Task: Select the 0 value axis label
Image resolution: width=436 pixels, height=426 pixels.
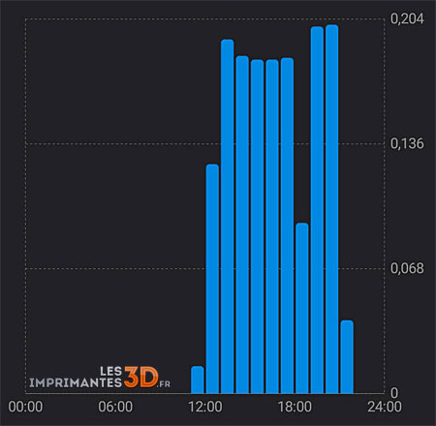Action: click(x=394, y=393)
